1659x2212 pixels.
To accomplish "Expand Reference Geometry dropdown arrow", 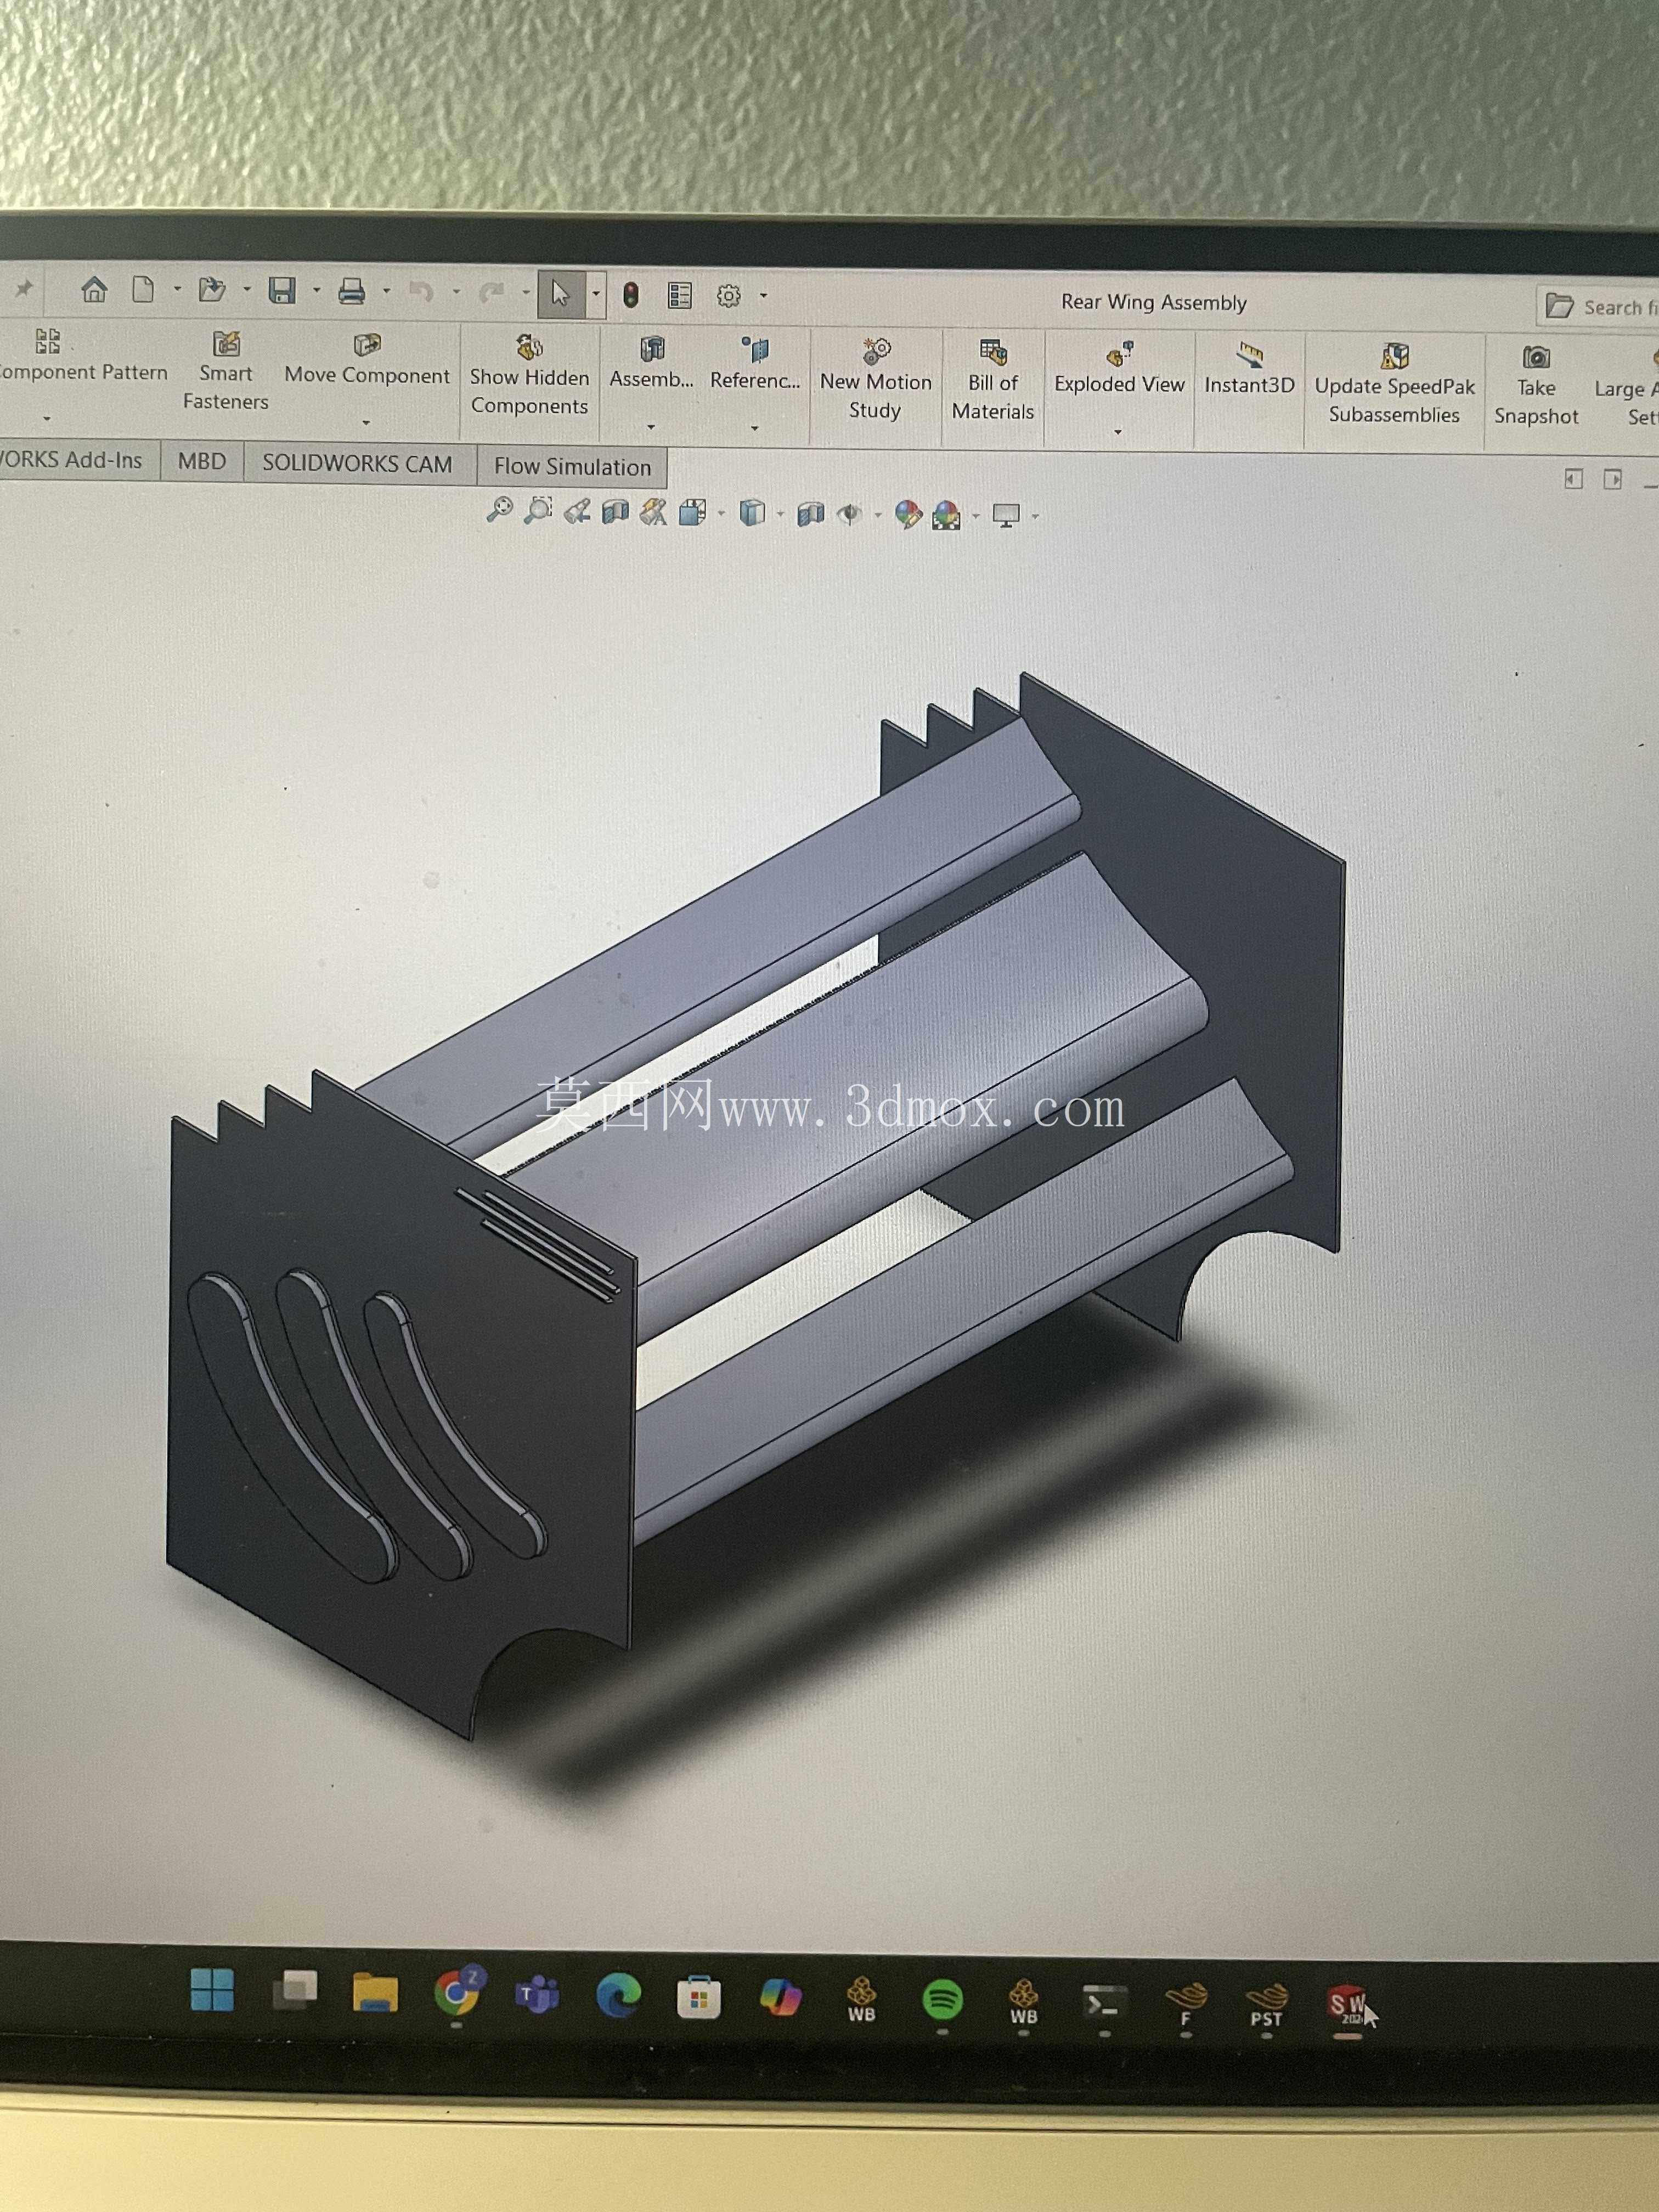I will pyautogui.click(x=755, y=428).
